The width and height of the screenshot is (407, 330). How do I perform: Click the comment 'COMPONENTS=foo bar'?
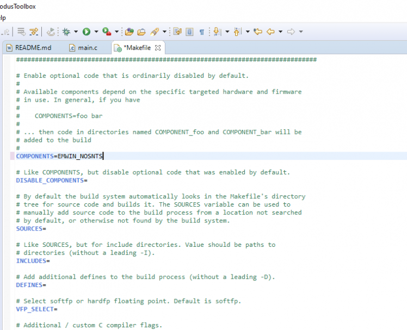tap(69, 116)
